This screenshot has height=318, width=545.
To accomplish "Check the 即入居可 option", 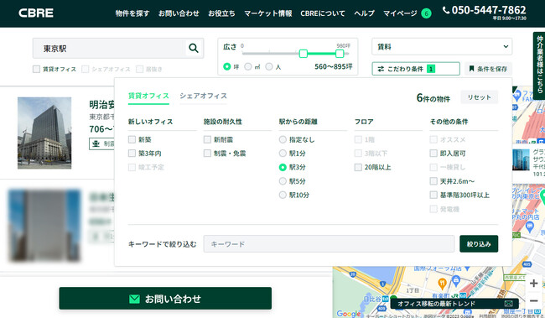I will pyautogui.click(x=433, y=154).
